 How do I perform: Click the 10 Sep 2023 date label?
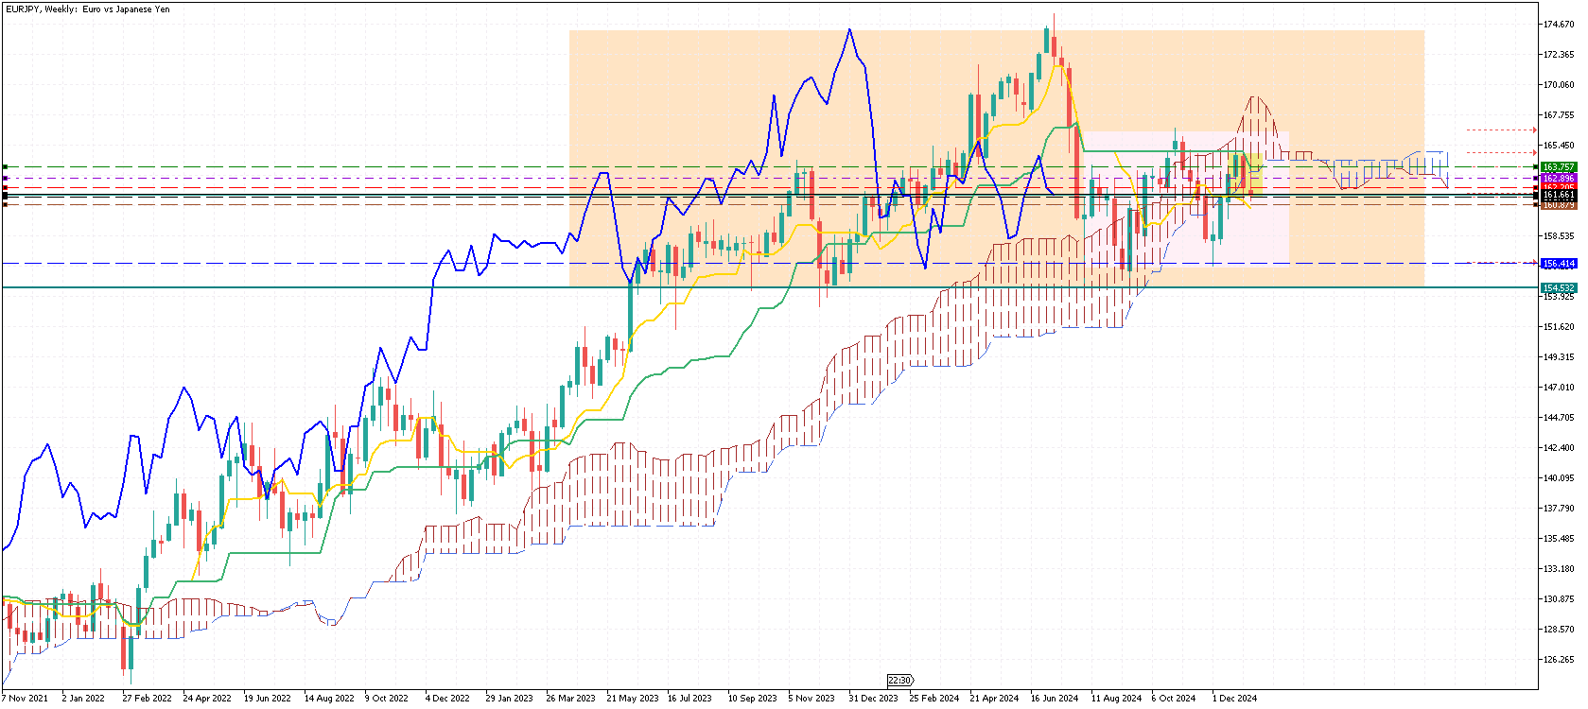pos(752,699)
